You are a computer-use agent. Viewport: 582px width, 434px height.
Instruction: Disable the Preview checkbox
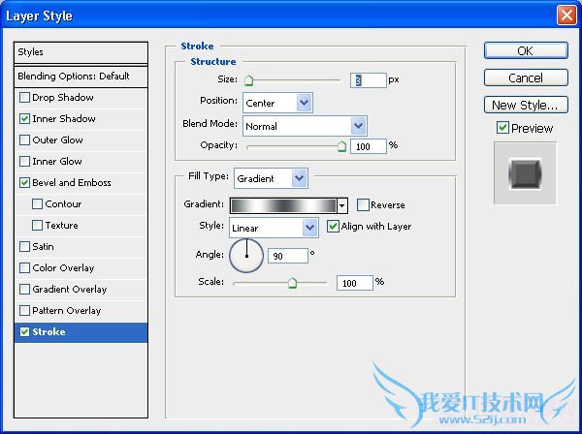[502, 128]
